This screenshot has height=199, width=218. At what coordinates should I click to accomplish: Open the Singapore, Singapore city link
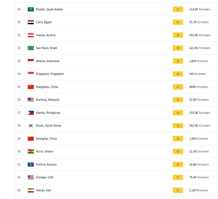[x=50, y=74]
